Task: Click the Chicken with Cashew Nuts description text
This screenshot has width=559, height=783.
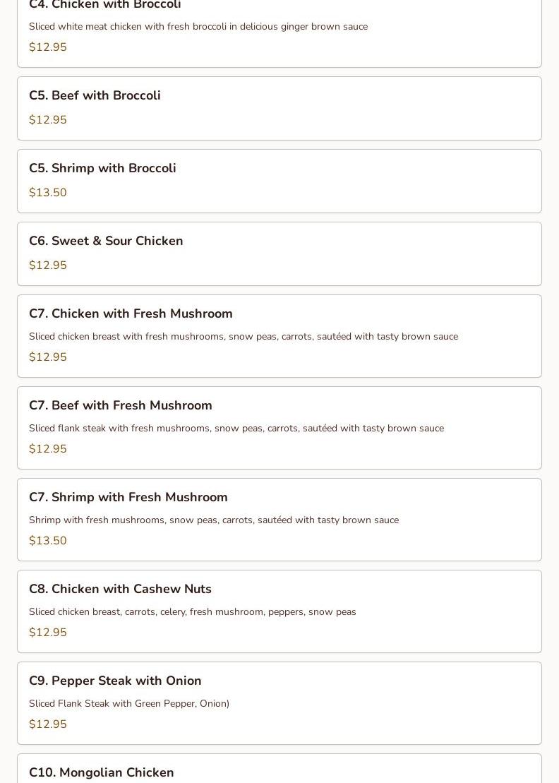Action: tap(193, 611)
